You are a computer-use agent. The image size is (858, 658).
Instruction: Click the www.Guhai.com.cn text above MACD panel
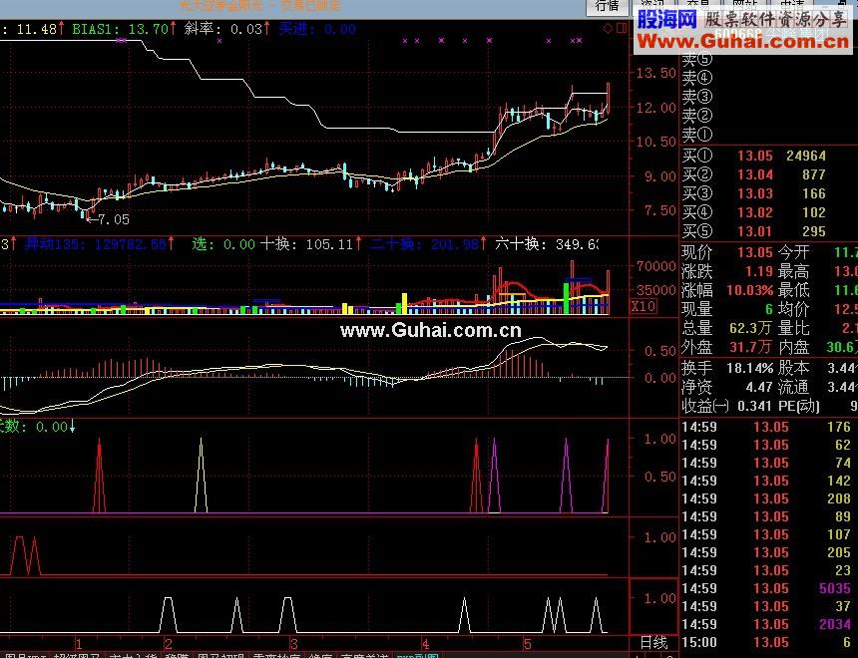431,330
